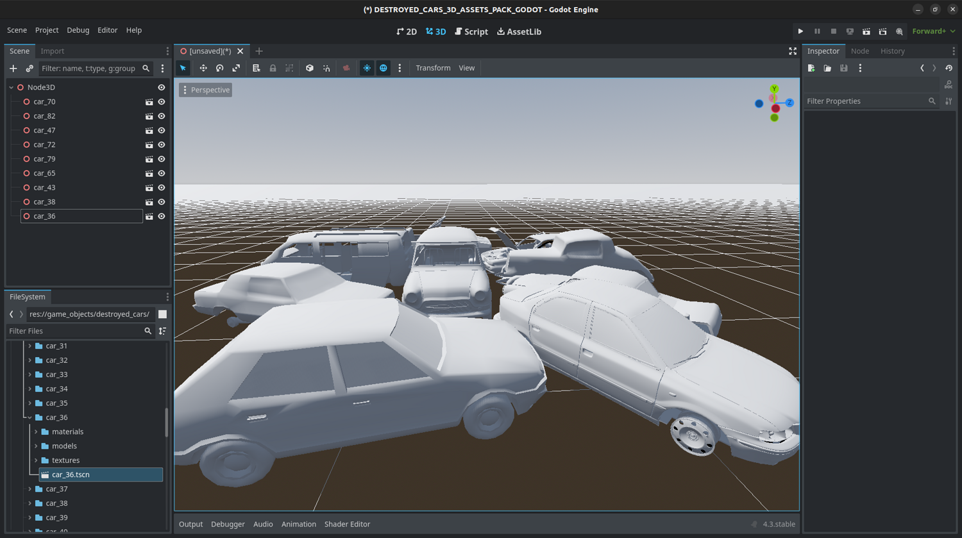Hide the car_82 node
962x538 pixels.
pyautogui.click(x=162, y=116)
